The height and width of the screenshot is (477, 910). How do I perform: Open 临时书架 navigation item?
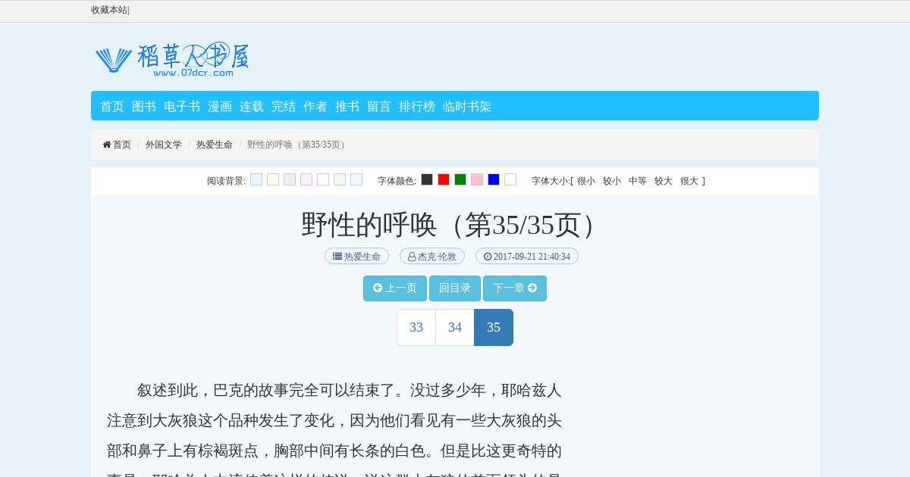(467, 107)
